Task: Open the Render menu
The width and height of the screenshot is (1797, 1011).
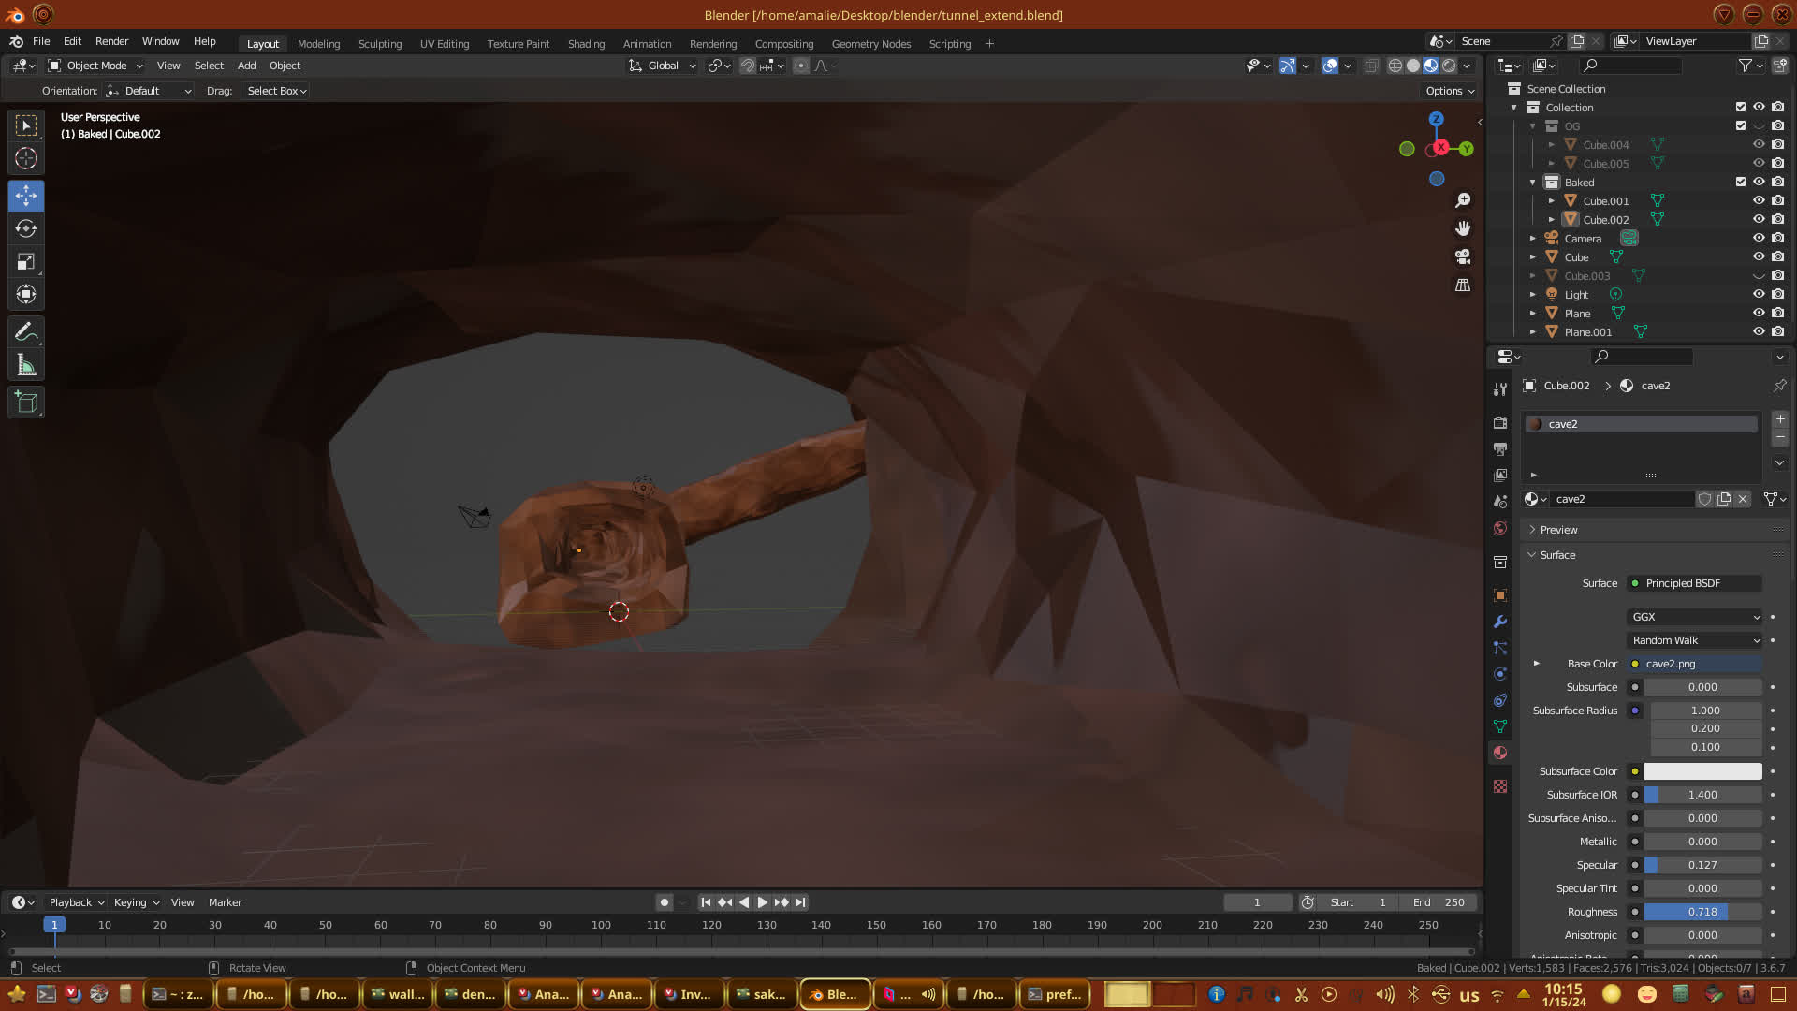Action: [111, 41]
